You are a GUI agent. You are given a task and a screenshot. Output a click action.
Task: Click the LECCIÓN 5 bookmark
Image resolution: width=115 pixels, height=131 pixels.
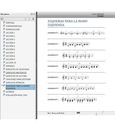pyautogui.click(x=10, y=46)
